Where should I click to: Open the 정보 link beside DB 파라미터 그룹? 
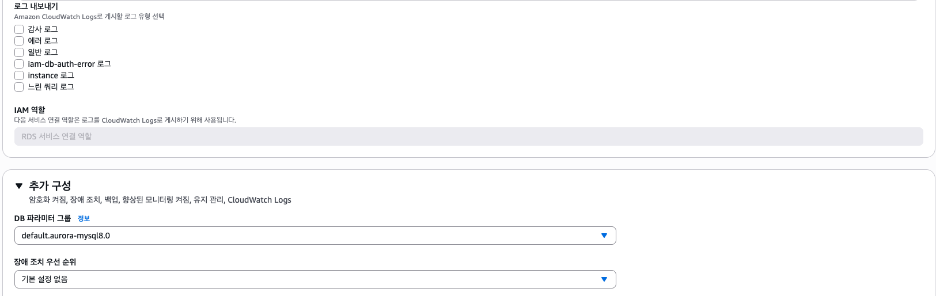click(x=84, y=219)
